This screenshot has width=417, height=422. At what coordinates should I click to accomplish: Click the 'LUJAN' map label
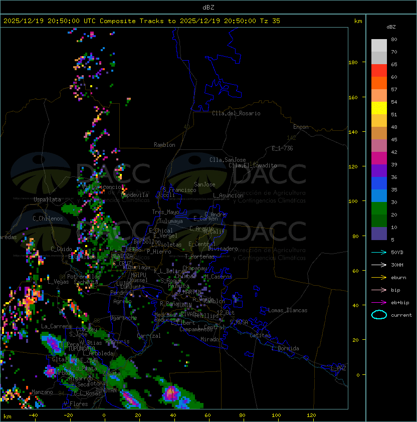[x=124, y=283]
